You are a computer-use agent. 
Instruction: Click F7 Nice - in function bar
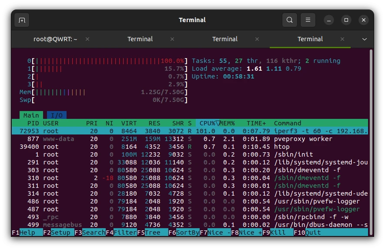click(215, 233)
